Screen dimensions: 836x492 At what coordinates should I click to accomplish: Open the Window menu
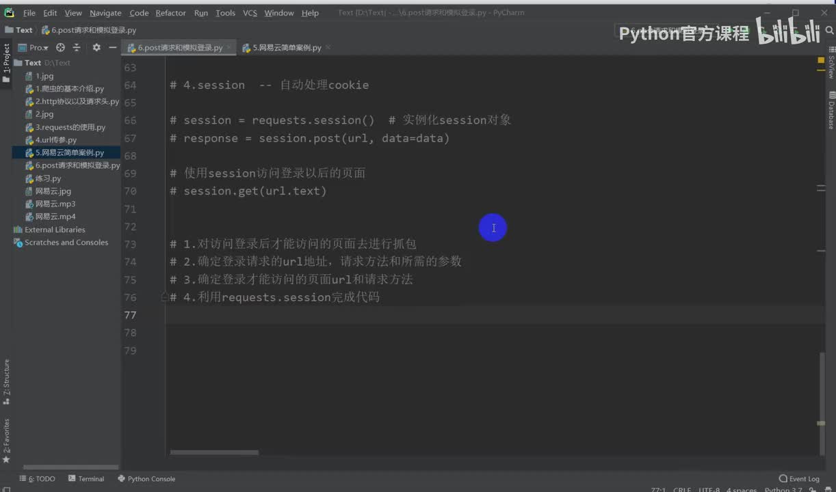(x=279, y=13)
